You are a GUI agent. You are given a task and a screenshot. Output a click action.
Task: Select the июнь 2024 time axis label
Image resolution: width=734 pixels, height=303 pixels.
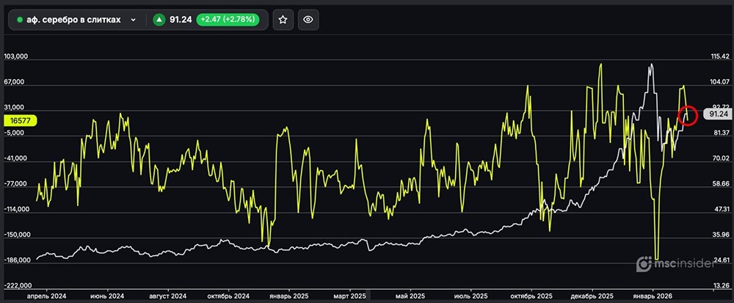click(108, 296)
